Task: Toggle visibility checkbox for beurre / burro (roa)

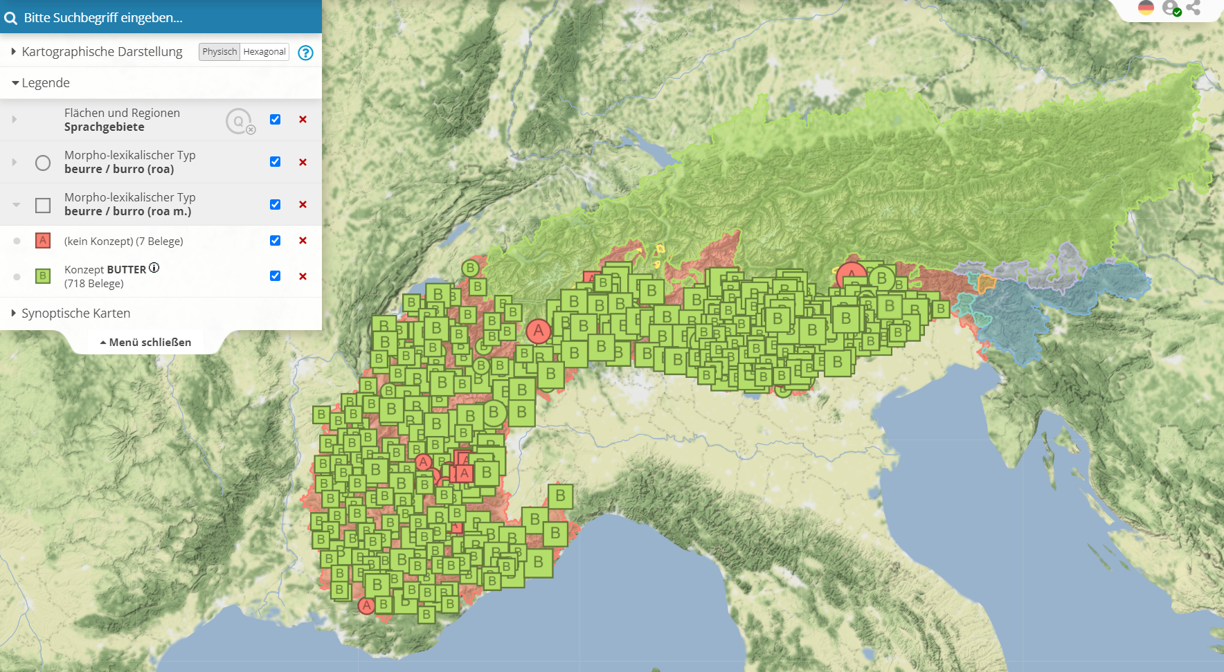Action: tap(275, 162)
